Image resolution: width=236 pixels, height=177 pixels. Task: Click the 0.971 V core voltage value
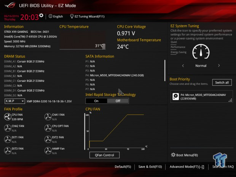126,33
